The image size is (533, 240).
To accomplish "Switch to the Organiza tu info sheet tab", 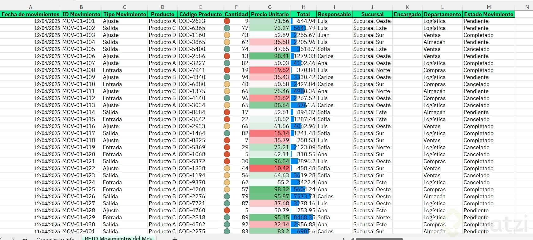I will point(55,238).
